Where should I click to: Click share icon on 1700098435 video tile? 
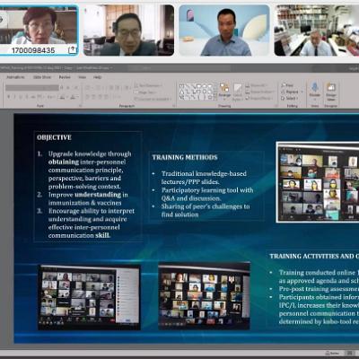72,49
